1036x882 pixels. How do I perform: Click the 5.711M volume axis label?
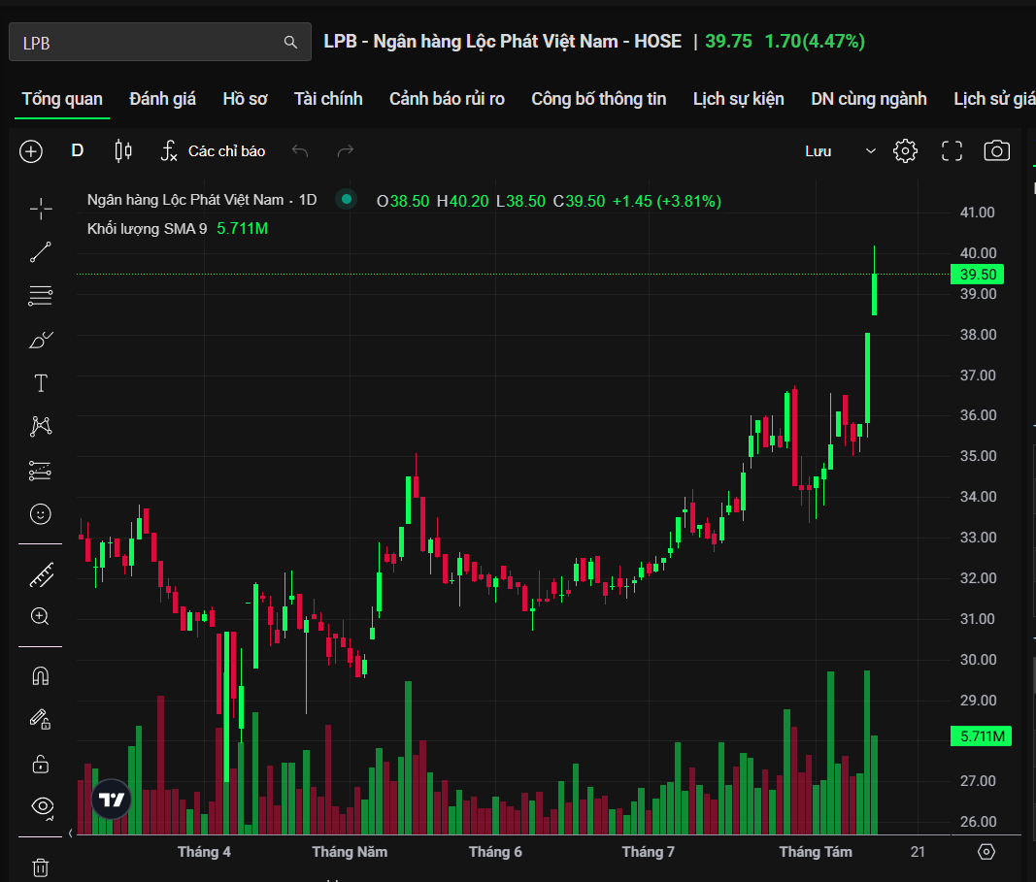pyautogui.click(x=982, y=736)
